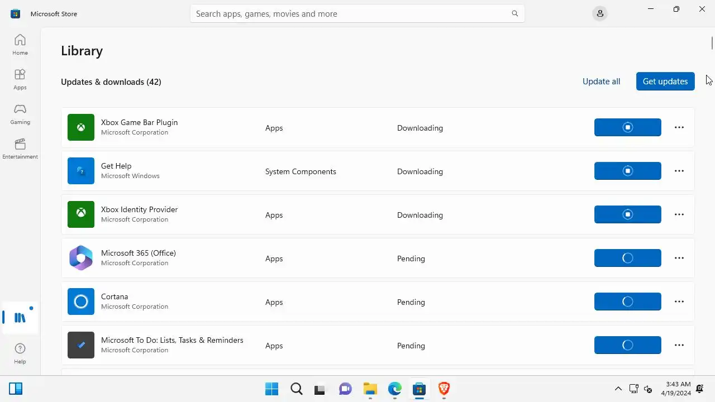The width and height of the screenshot is (715, 402).
Task: Click the Microsoft 365 (Office) app icon
Action: (81, 258)
